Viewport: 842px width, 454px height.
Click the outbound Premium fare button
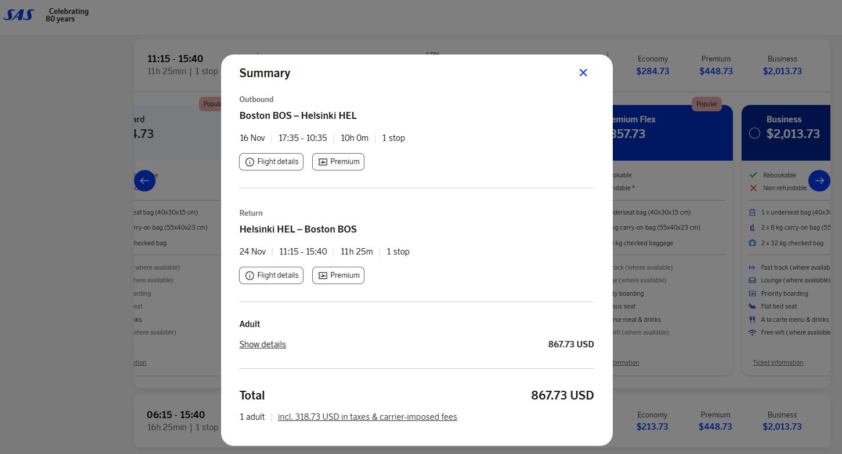(x=338, y=162)
